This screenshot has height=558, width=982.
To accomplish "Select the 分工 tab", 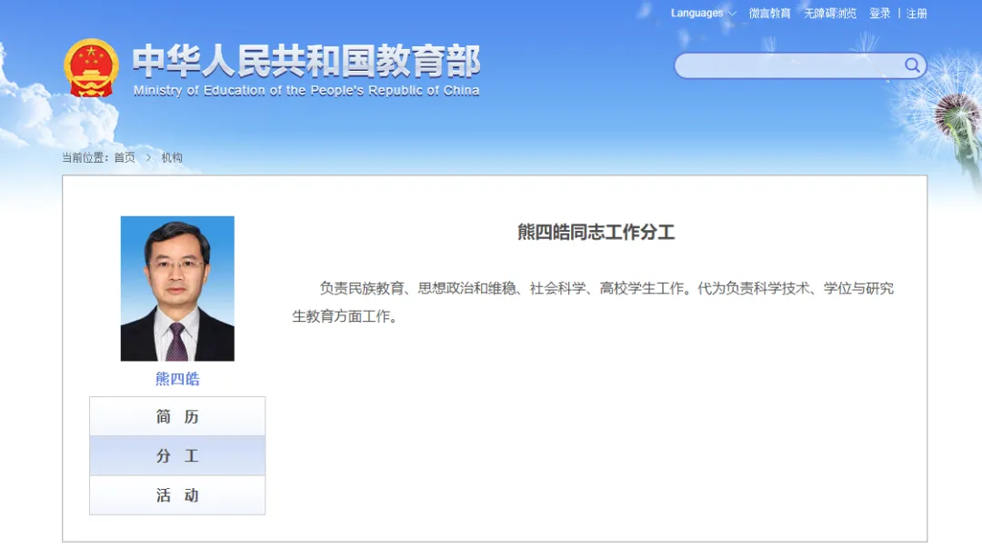I will point(177,455).
